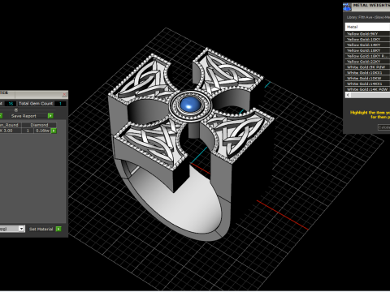Select Yellow Gold 9KY in metal list
This screenshot has width=390, height=292.
click(x=367, y=34)
